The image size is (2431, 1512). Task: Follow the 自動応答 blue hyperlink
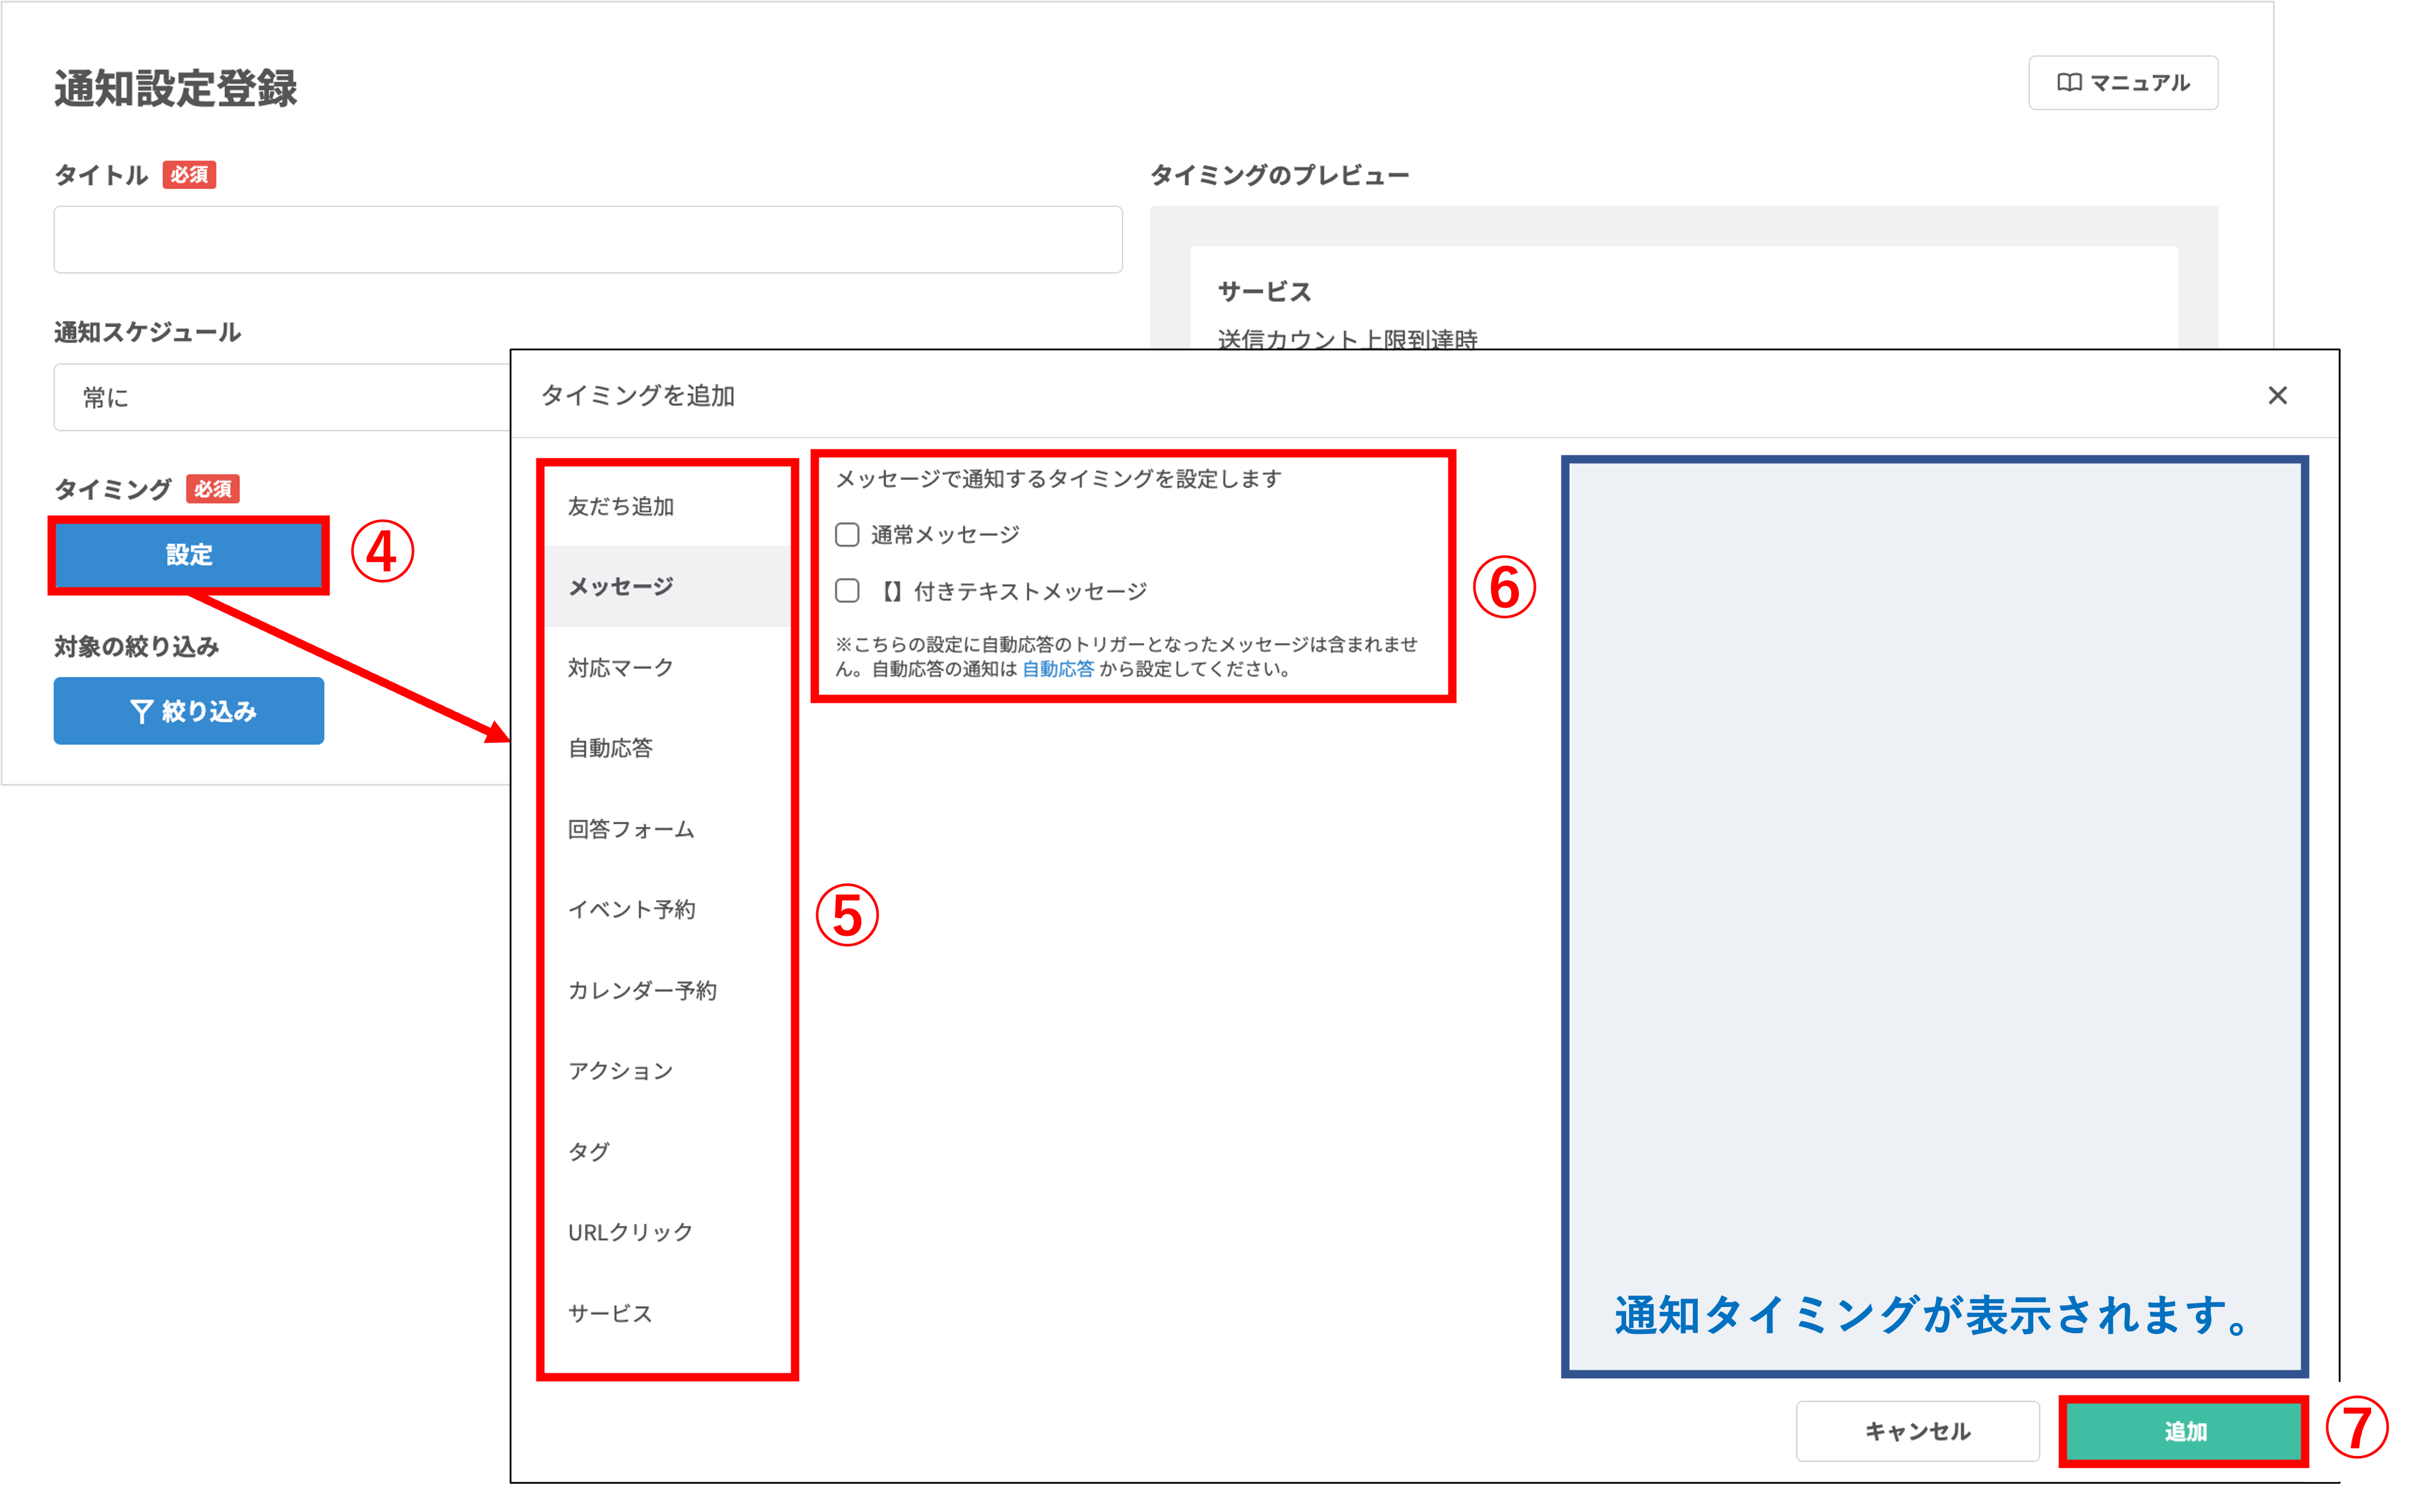click(x=1057, y=669)
